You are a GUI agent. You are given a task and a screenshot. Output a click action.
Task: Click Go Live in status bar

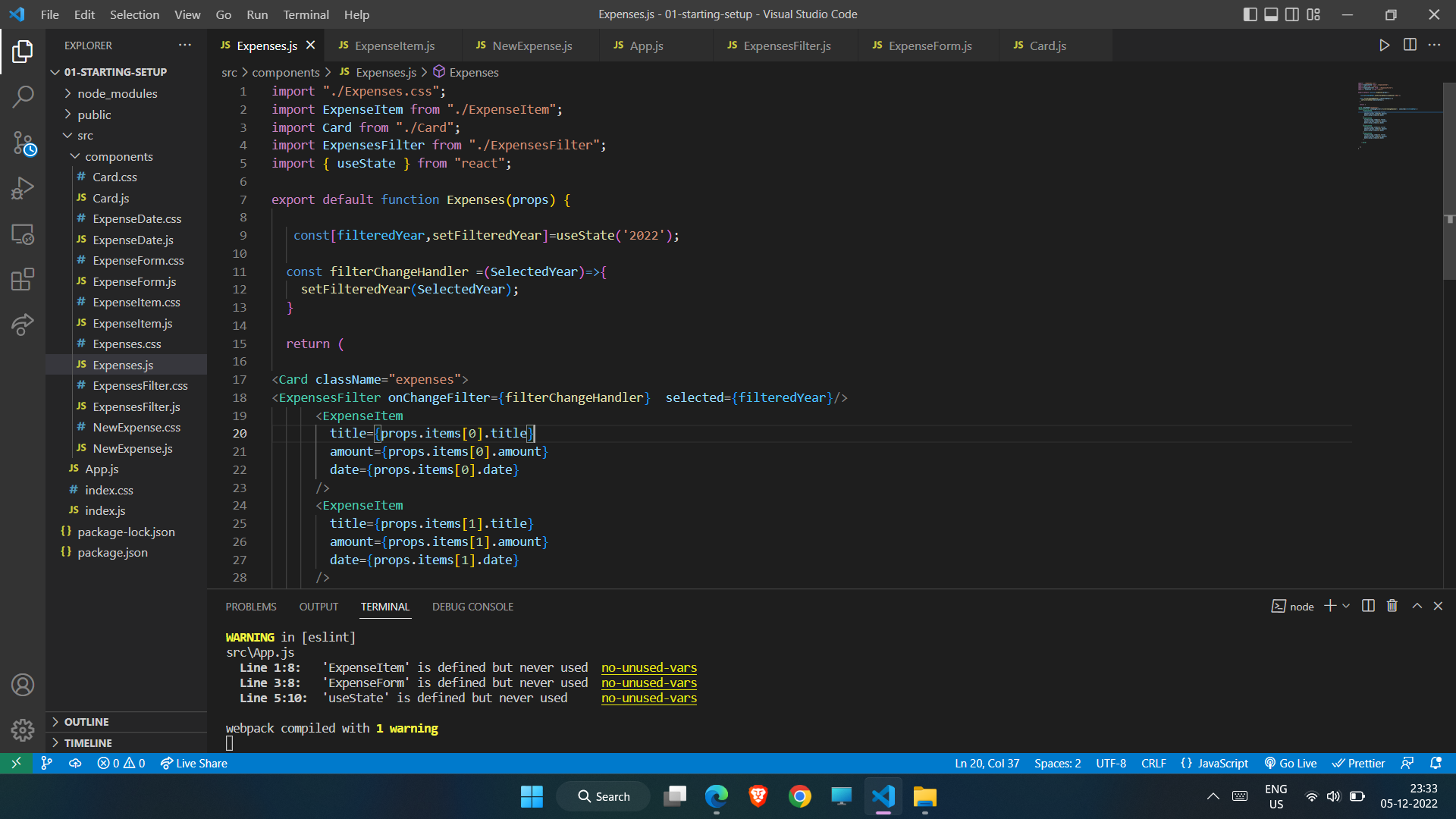[1291, 763]
